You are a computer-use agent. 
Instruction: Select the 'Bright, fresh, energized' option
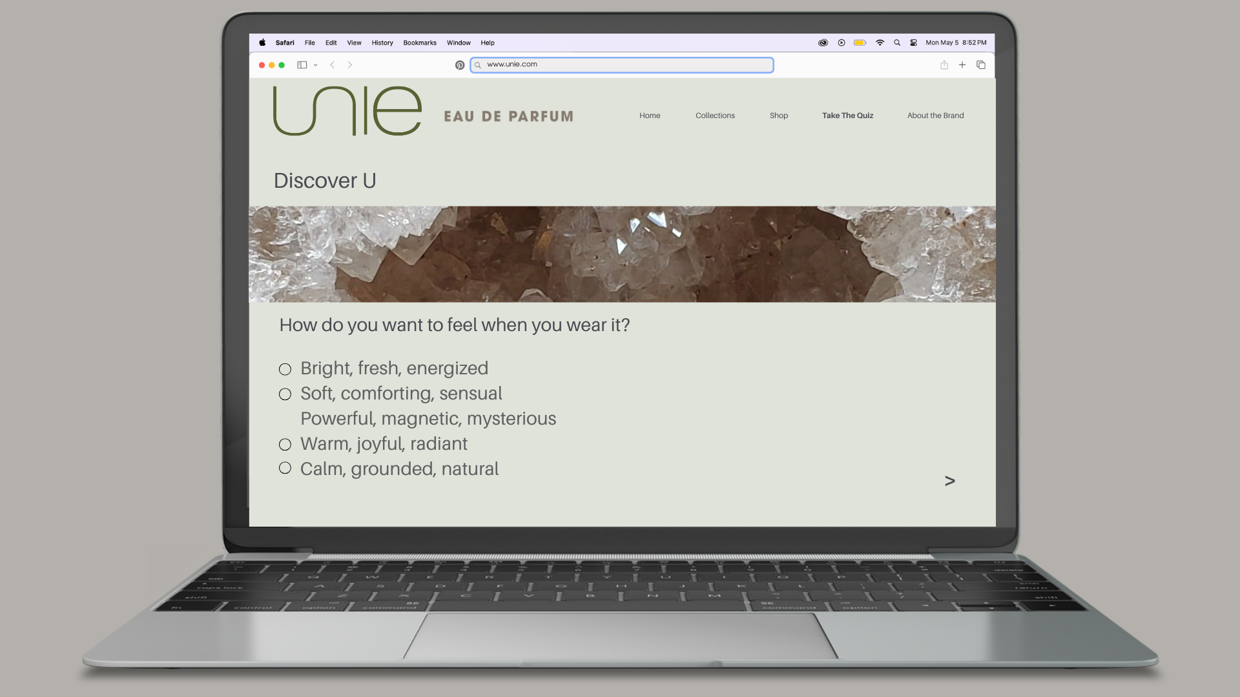point(285,369)
